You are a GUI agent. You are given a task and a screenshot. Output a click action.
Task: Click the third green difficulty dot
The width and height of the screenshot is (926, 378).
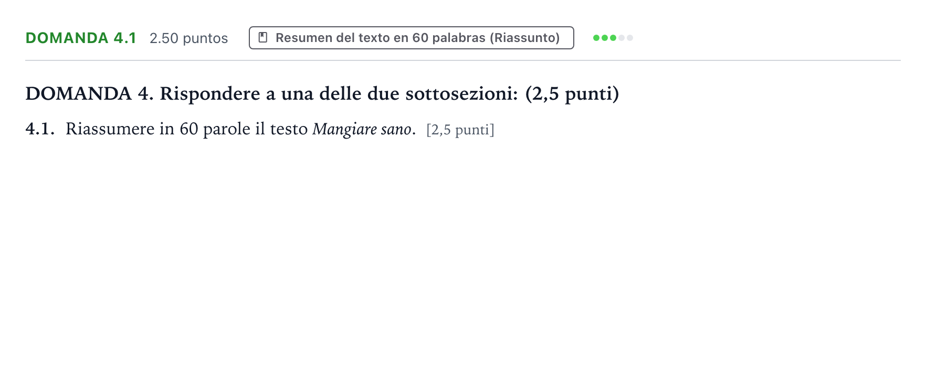[613, 38]
